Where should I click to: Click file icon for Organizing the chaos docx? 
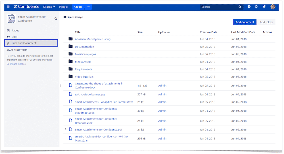pos(70,85)
